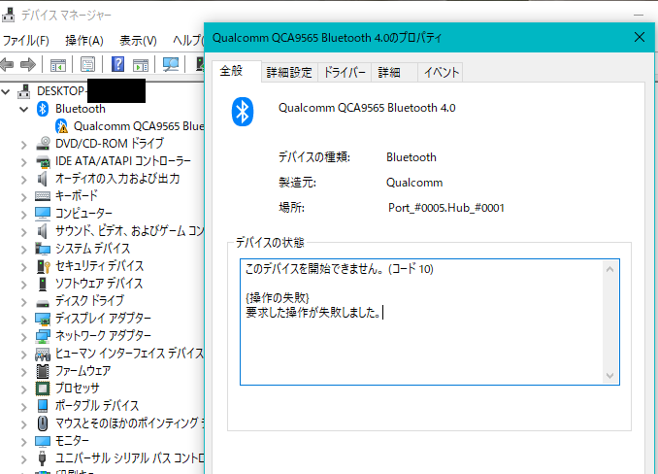Select オーディオの入力および出力 tree row
The height and width of the screenshot is (474, 658).
pos(117,179)
